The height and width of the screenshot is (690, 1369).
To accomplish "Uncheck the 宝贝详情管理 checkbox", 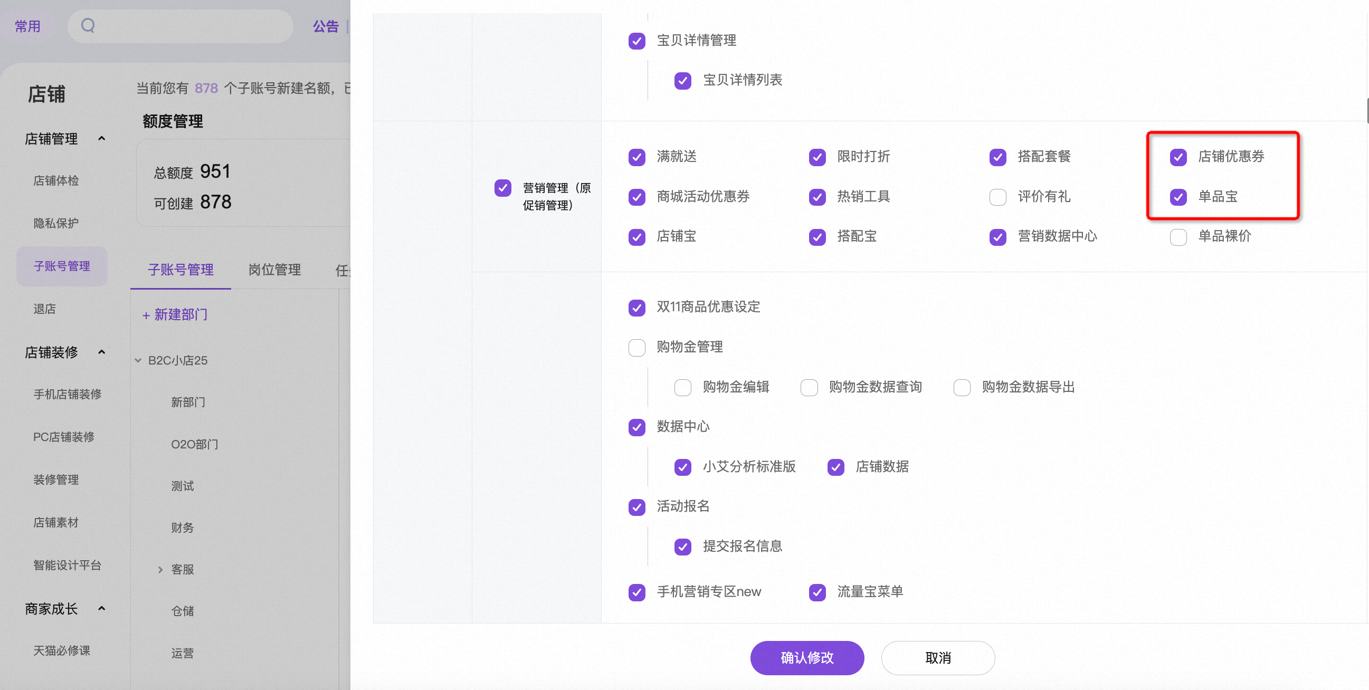I will pyautogui.click(x=636, y=41).
